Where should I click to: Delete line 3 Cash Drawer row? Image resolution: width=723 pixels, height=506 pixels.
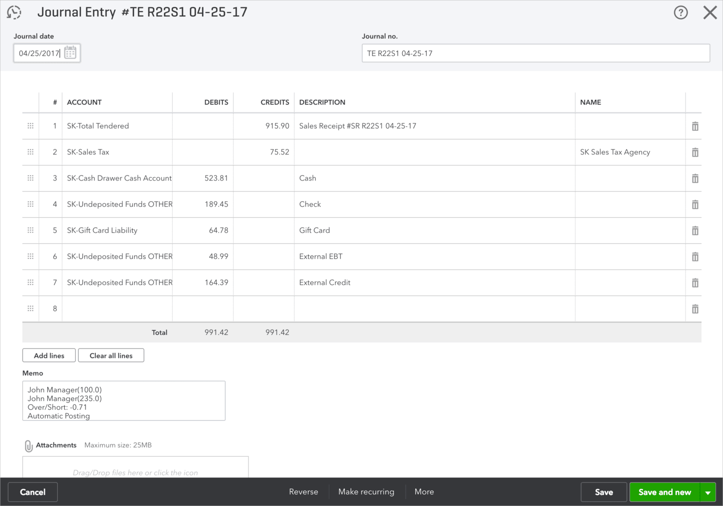695,179
